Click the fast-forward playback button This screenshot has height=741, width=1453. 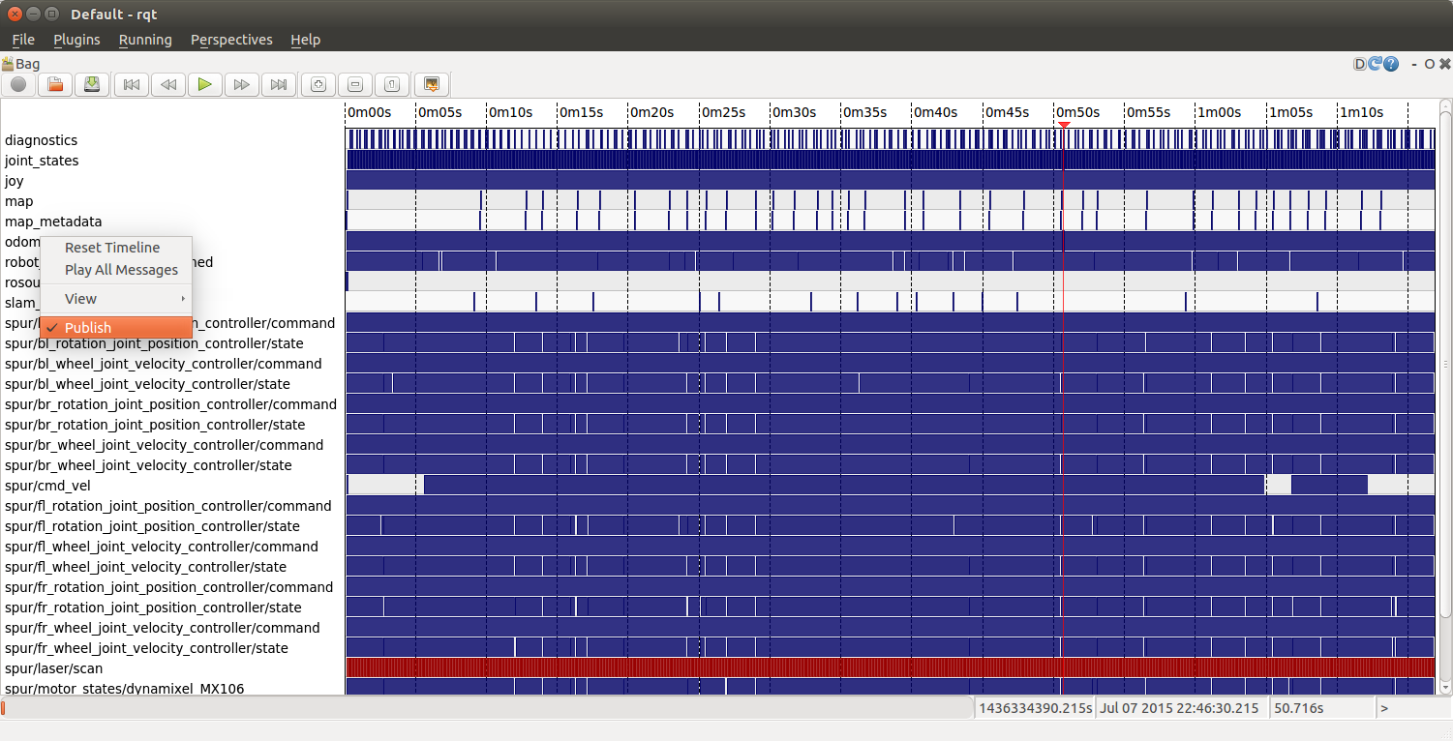(x=242, y=85)
